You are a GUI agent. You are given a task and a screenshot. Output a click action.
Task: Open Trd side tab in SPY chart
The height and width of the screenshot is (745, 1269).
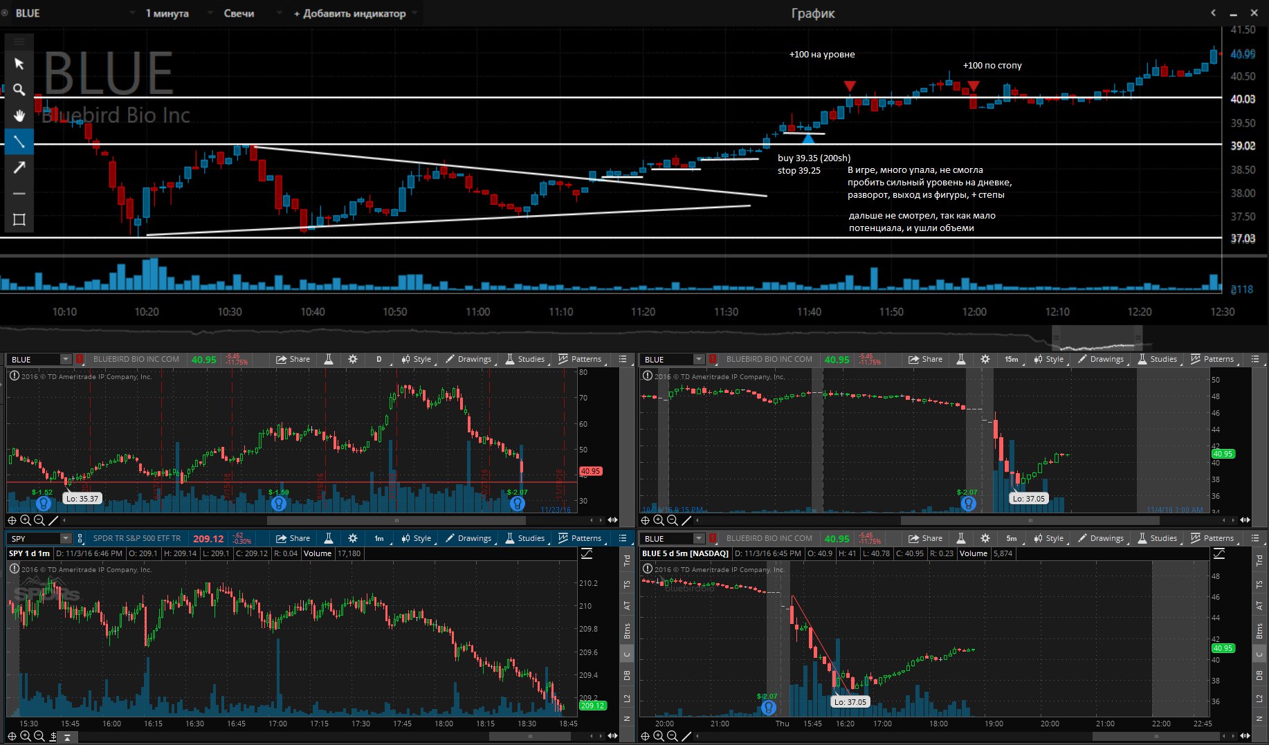(627, 560)
